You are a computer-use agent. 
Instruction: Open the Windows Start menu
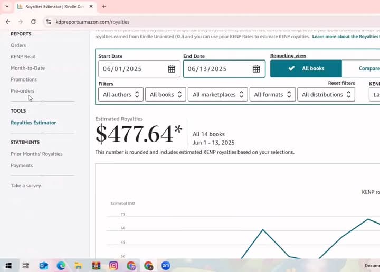(8, 266)
